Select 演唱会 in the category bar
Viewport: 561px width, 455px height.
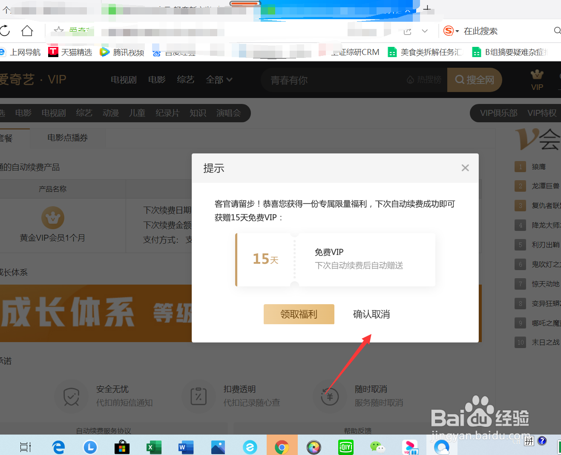[x=229, y=113]
